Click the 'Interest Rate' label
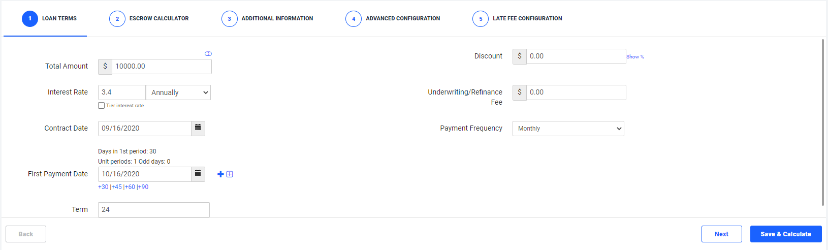This screenshot has height=250, width=828. click(68, 92)
